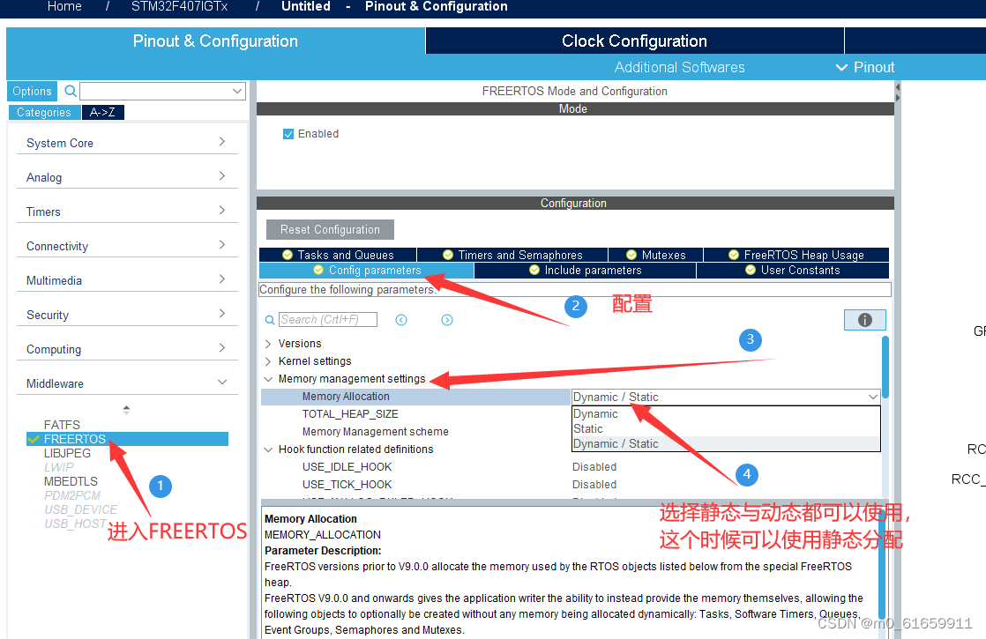
Task: Open the User Constants tab
Action: click(x=793, y=271)
